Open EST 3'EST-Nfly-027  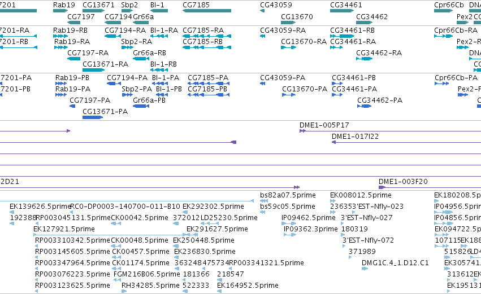coord(367,218)
